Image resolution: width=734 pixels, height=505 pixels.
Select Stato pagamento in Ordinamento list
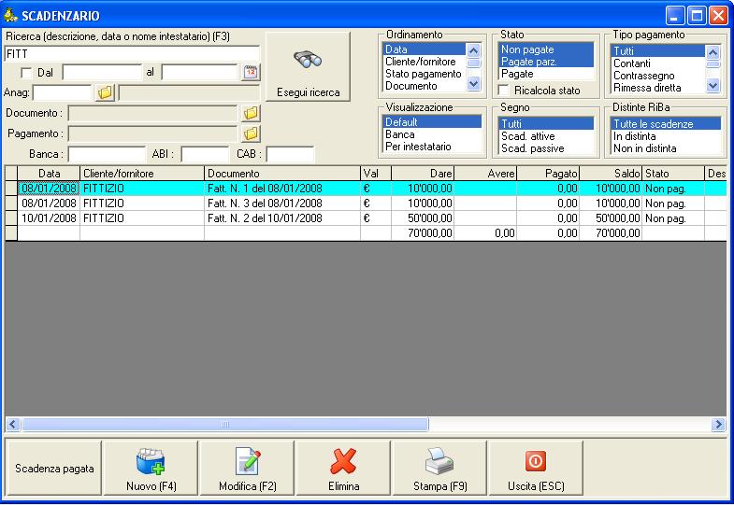tap(425, 74)
